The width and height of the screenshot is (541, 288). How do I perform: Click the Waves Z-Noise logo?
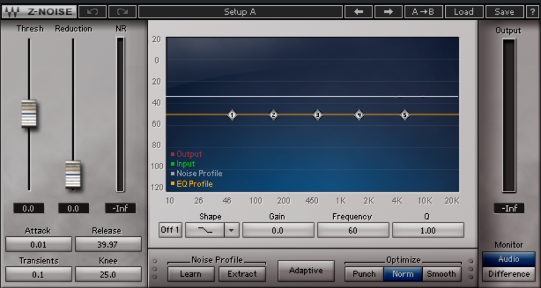(x=39, y=12)
